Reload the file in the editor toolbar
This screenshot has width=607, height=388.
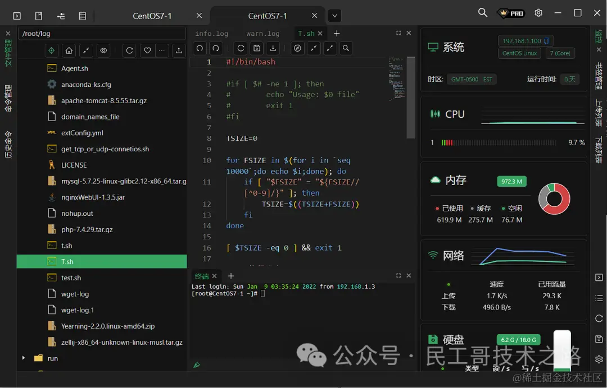[x=241, y=48]
